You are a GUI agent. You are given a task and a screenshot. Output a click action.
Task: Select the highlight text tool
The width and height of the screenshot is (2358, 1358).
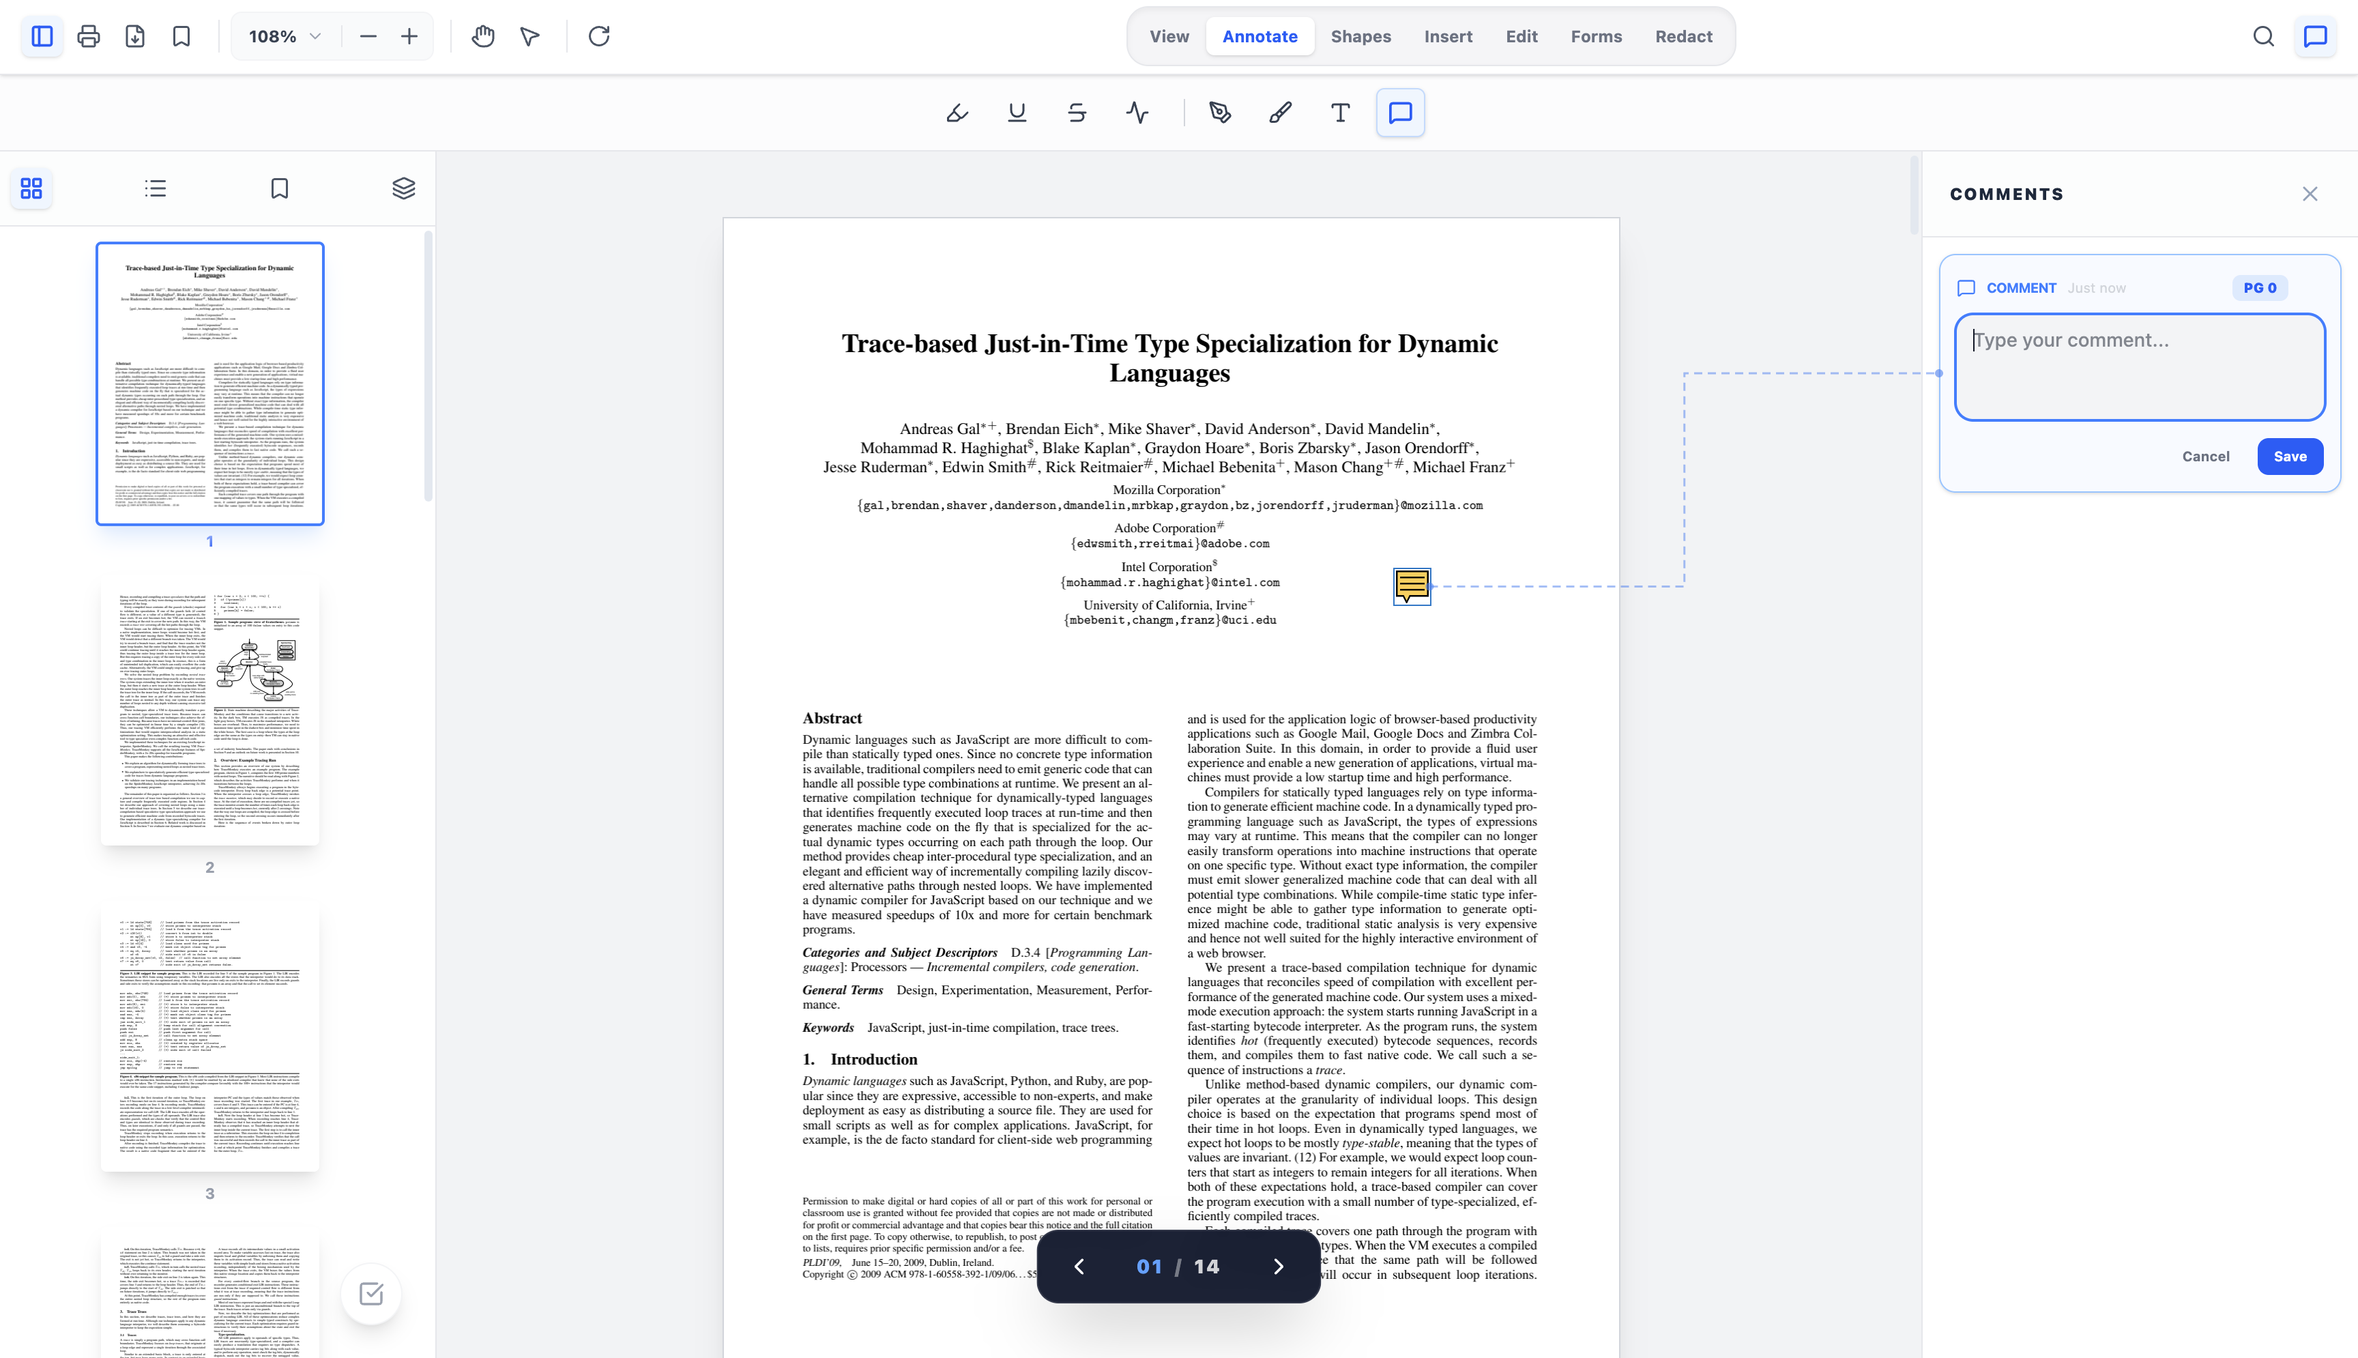click(957, 113)
